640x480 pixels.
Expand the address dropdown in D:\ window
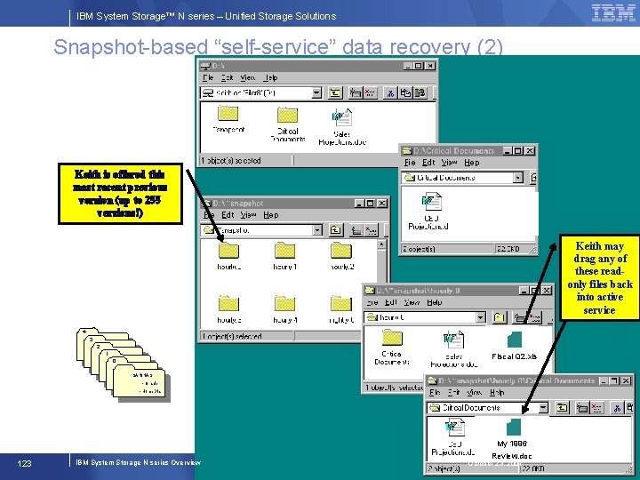coord(316,93)
